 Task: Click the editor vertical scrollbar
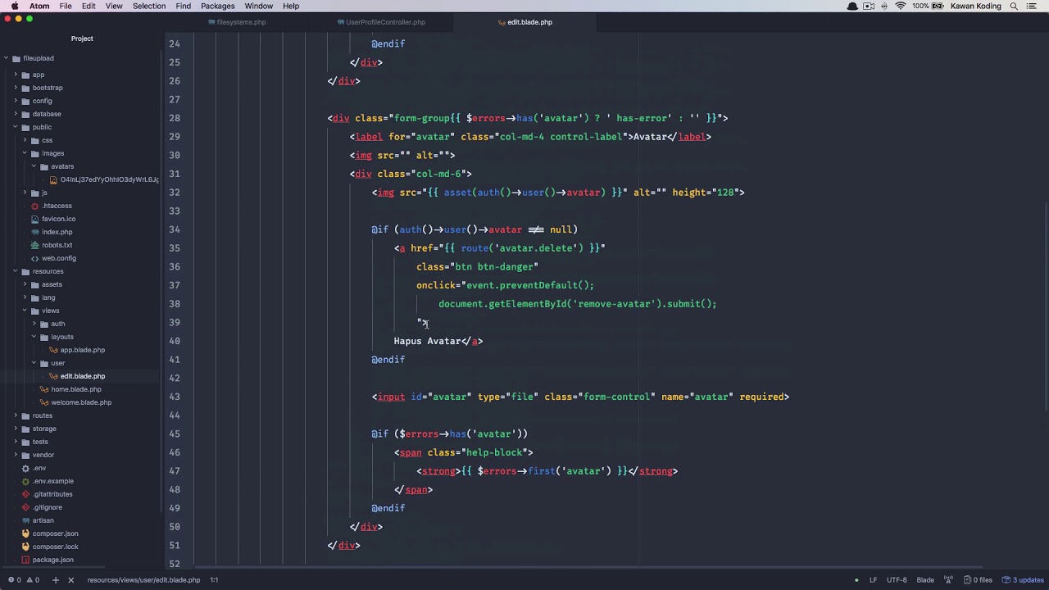(x=1046, y=306)
